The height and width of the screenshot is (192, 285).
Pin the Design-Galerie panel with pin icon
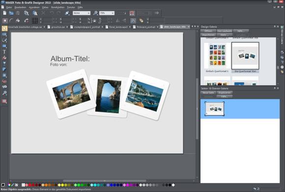275,26
